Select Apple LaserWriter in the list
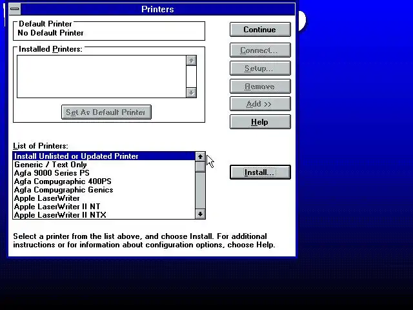The height and width of the screenshot is (310, 413). click(104, 198)
